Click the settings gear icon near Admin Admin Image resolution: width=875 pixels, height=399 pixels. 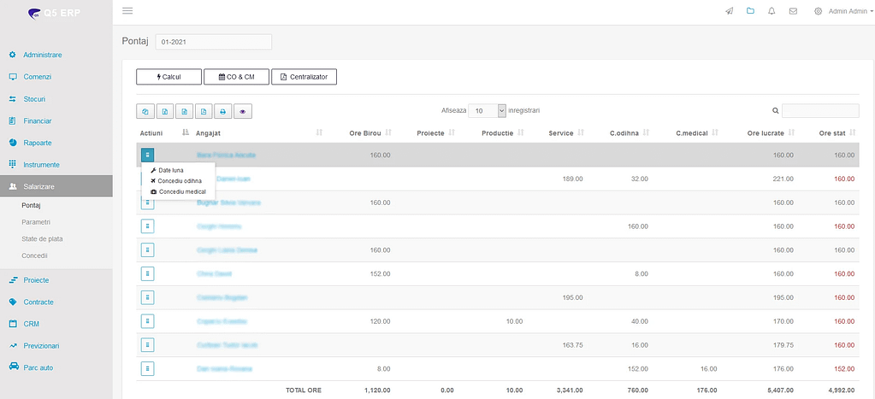(818, 11)
